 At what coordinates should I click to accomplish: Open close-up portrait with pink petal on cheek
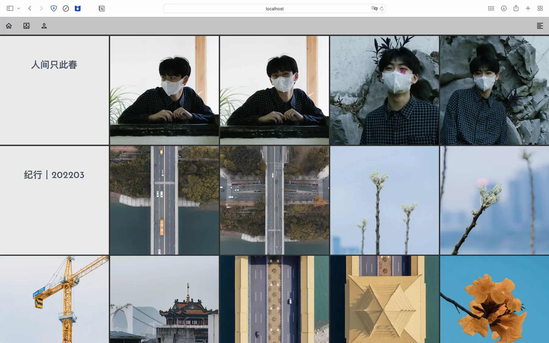384,90
